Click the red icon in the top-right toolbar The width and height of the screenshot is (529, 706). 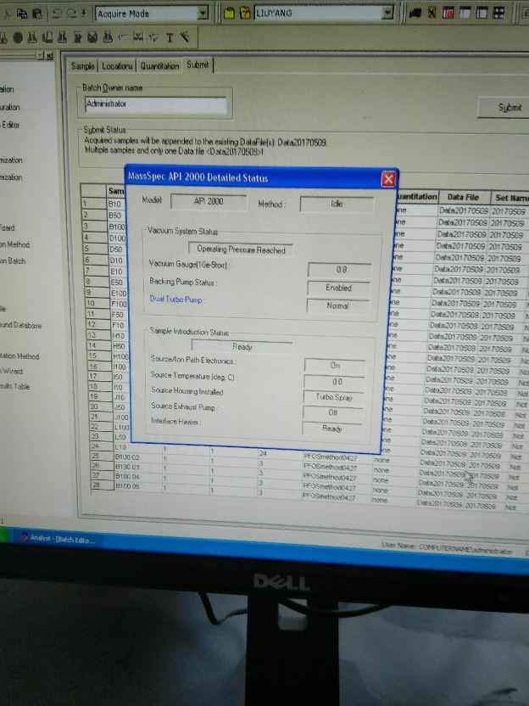[448, 13]
